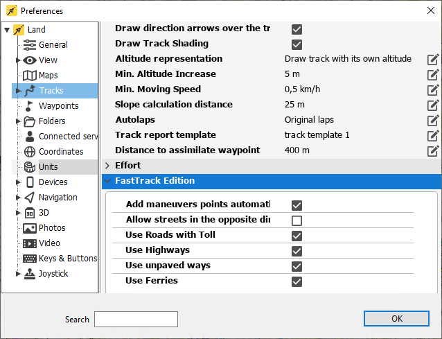The height and width of the screenshot is (339, 442).
Task: Uncheck Use Ferries option
Action: 297,281
